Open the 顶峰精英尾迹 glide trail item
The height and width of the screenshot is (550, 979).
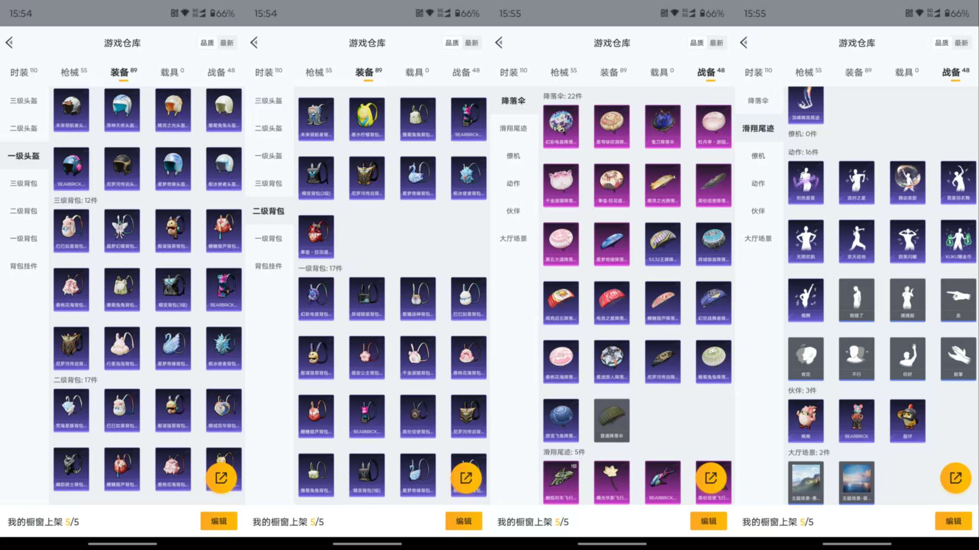pyautogui.click(x=806, y=104)
